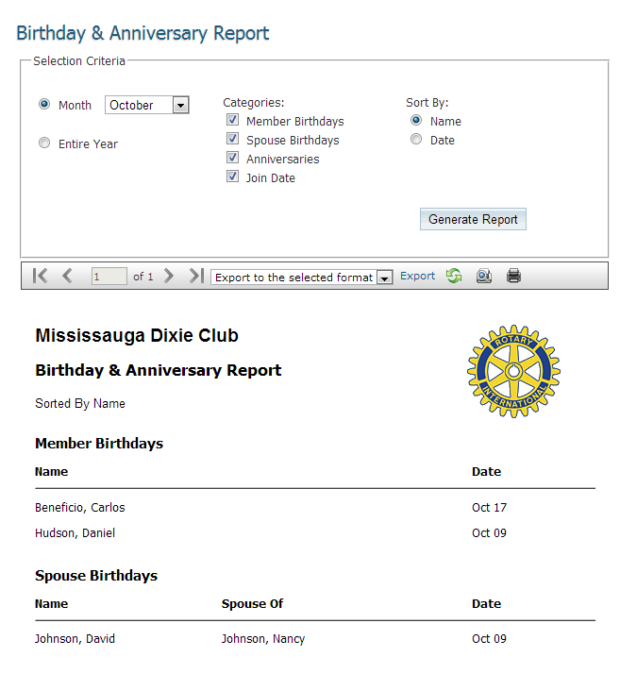
Task: Click Beneficio, Carlos name entry
Action: [x=80, y=508]
